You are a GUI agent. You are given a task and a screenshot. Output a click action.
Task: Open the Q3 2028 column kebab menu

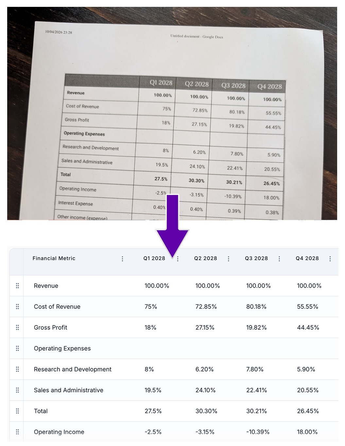point(279,258)
